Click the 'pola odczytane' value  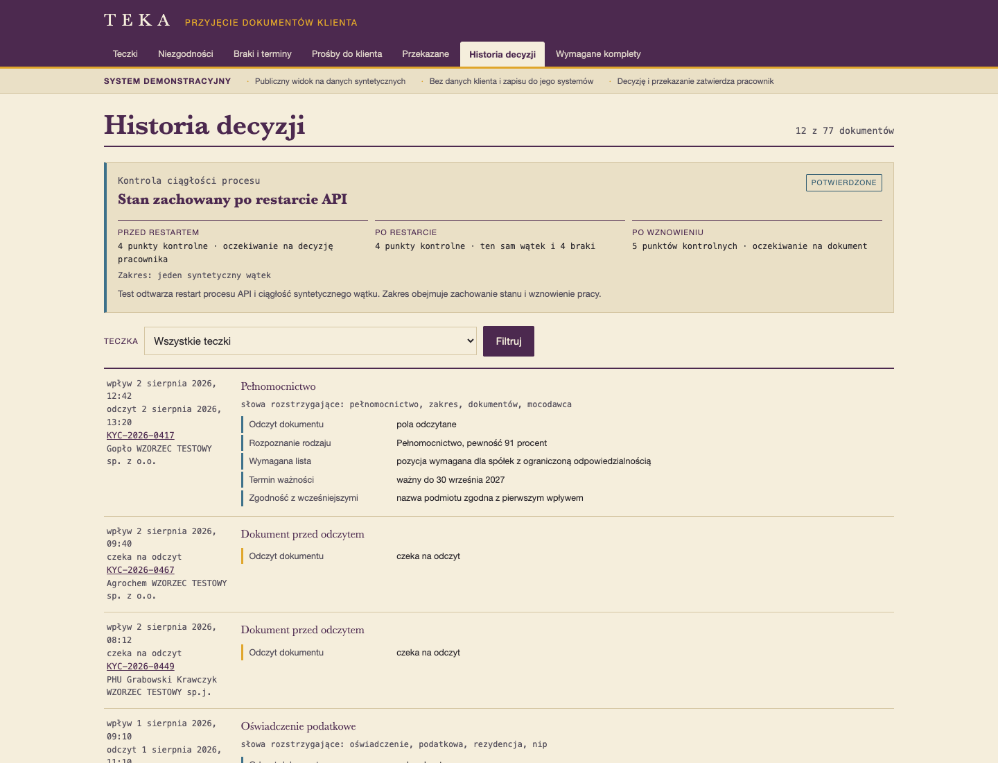pos(426,425)
